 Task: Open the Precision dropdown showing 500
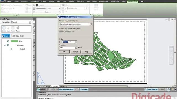click(x=76, y=48)
